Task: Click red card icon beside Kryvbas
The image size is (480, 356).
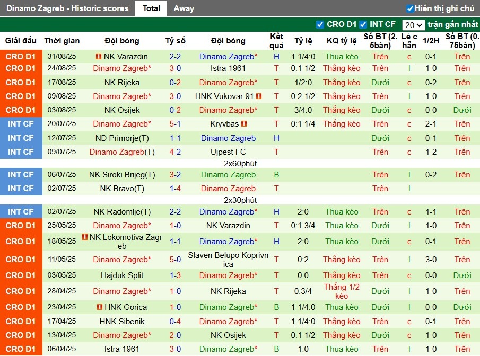Action: (x=244, y=124)
